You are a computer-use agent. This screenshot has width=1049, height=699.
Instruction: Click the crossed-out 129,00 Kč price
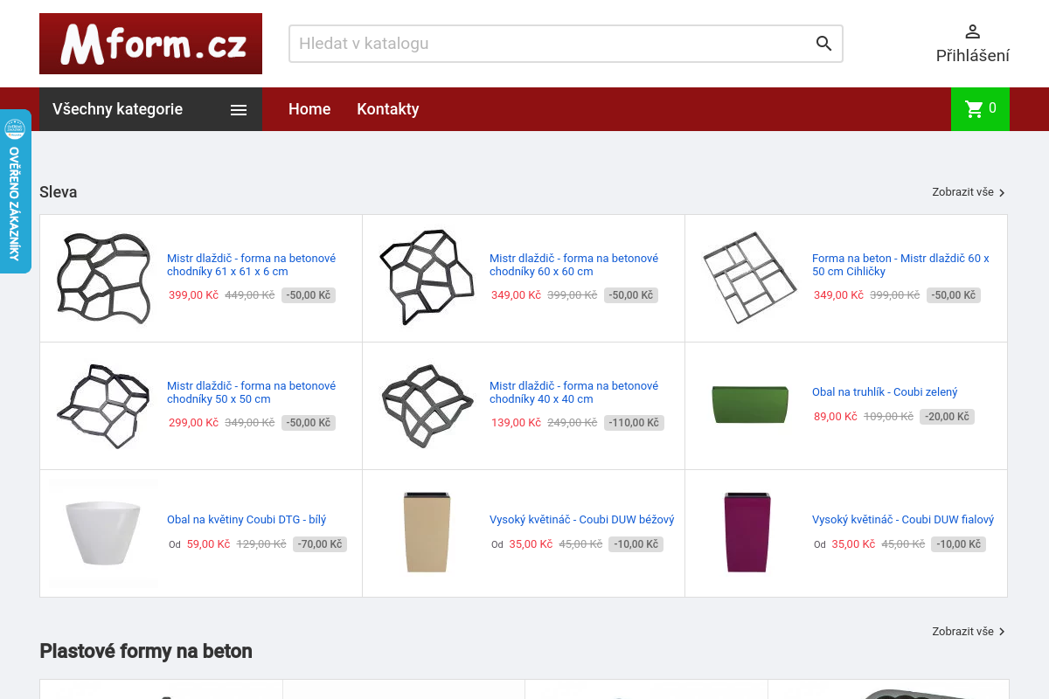coord(261,544)
